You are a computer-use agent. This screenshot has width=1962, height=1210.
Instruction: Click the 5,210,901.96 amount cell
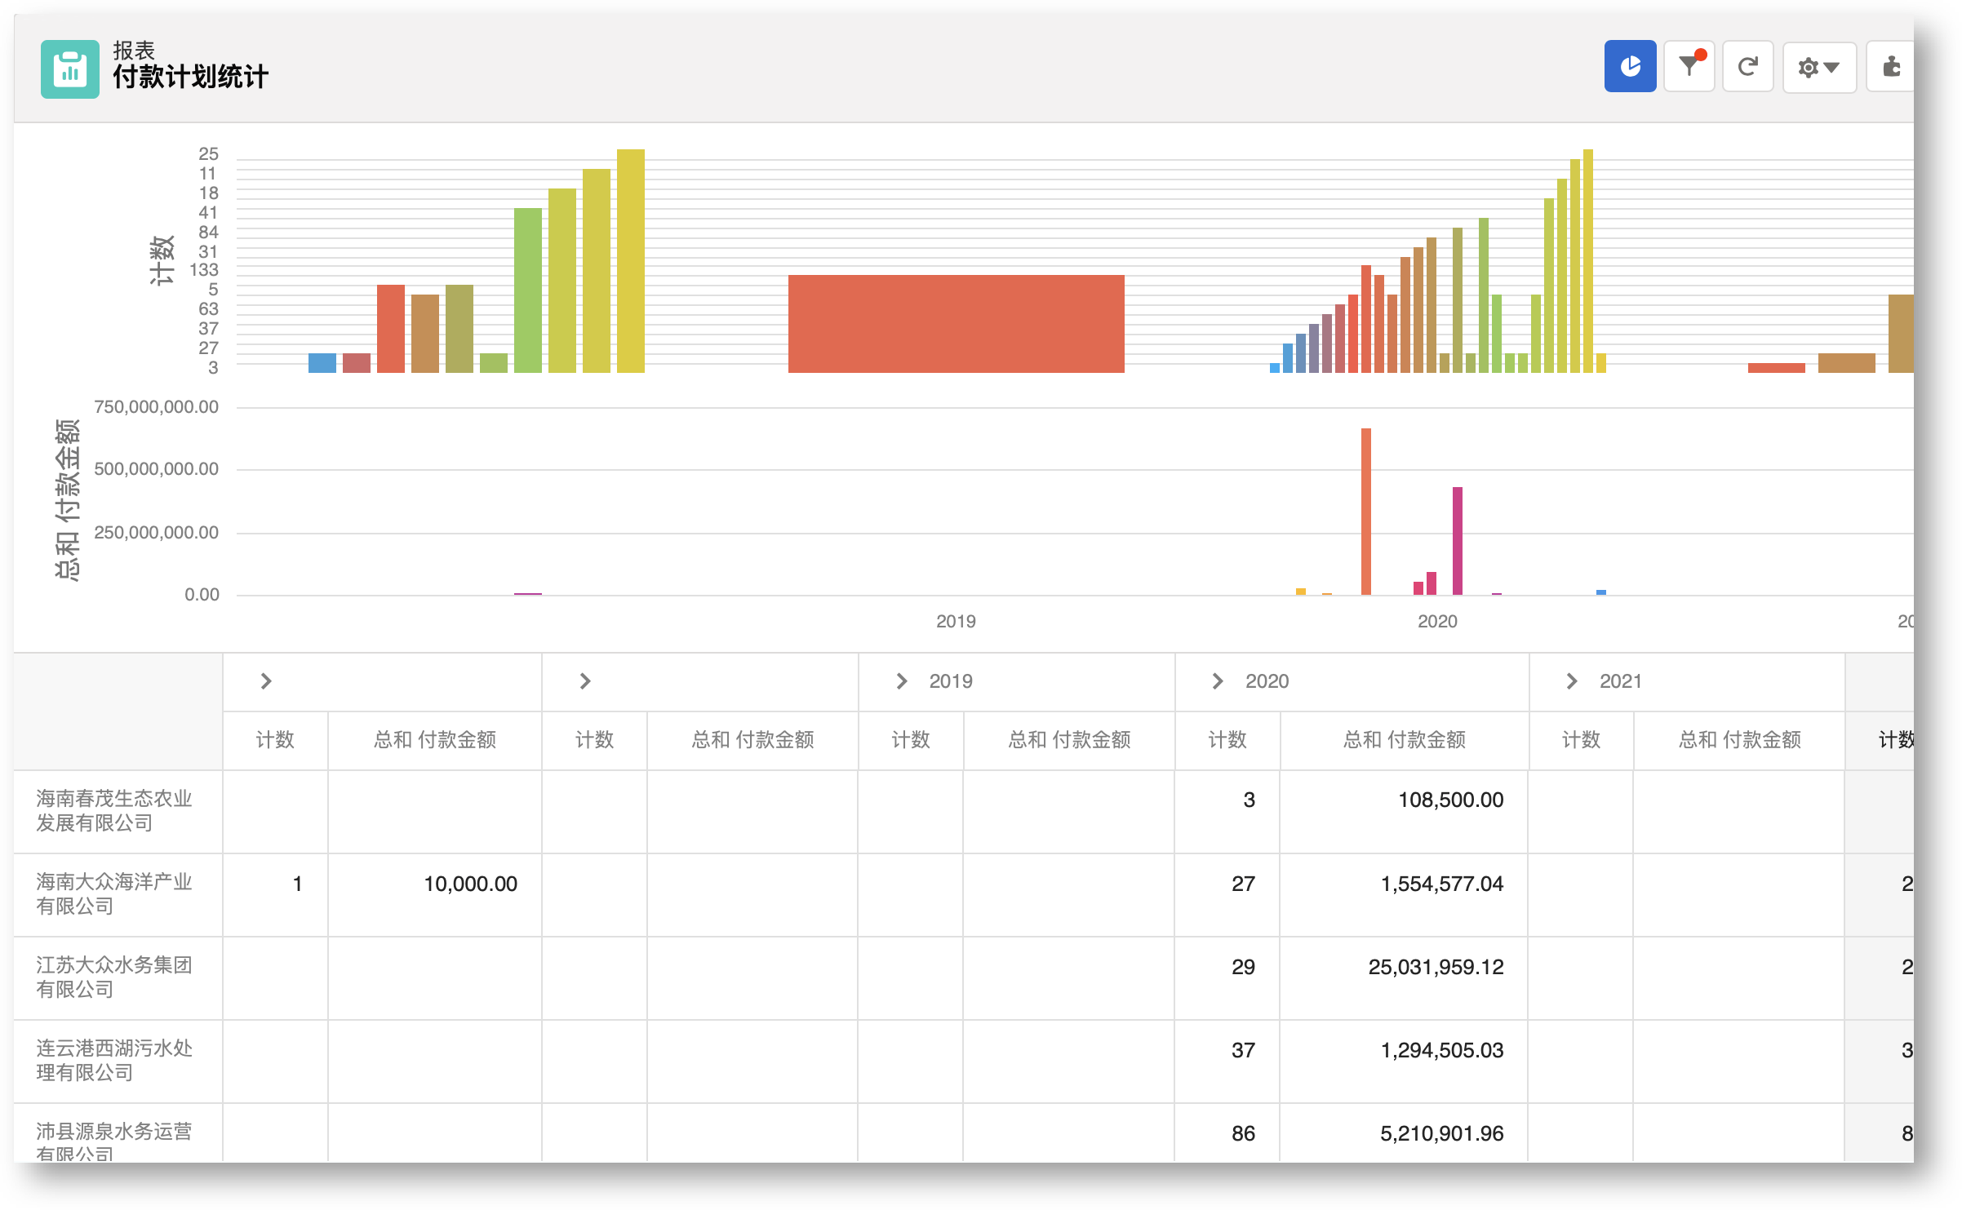[1404, 1134]
